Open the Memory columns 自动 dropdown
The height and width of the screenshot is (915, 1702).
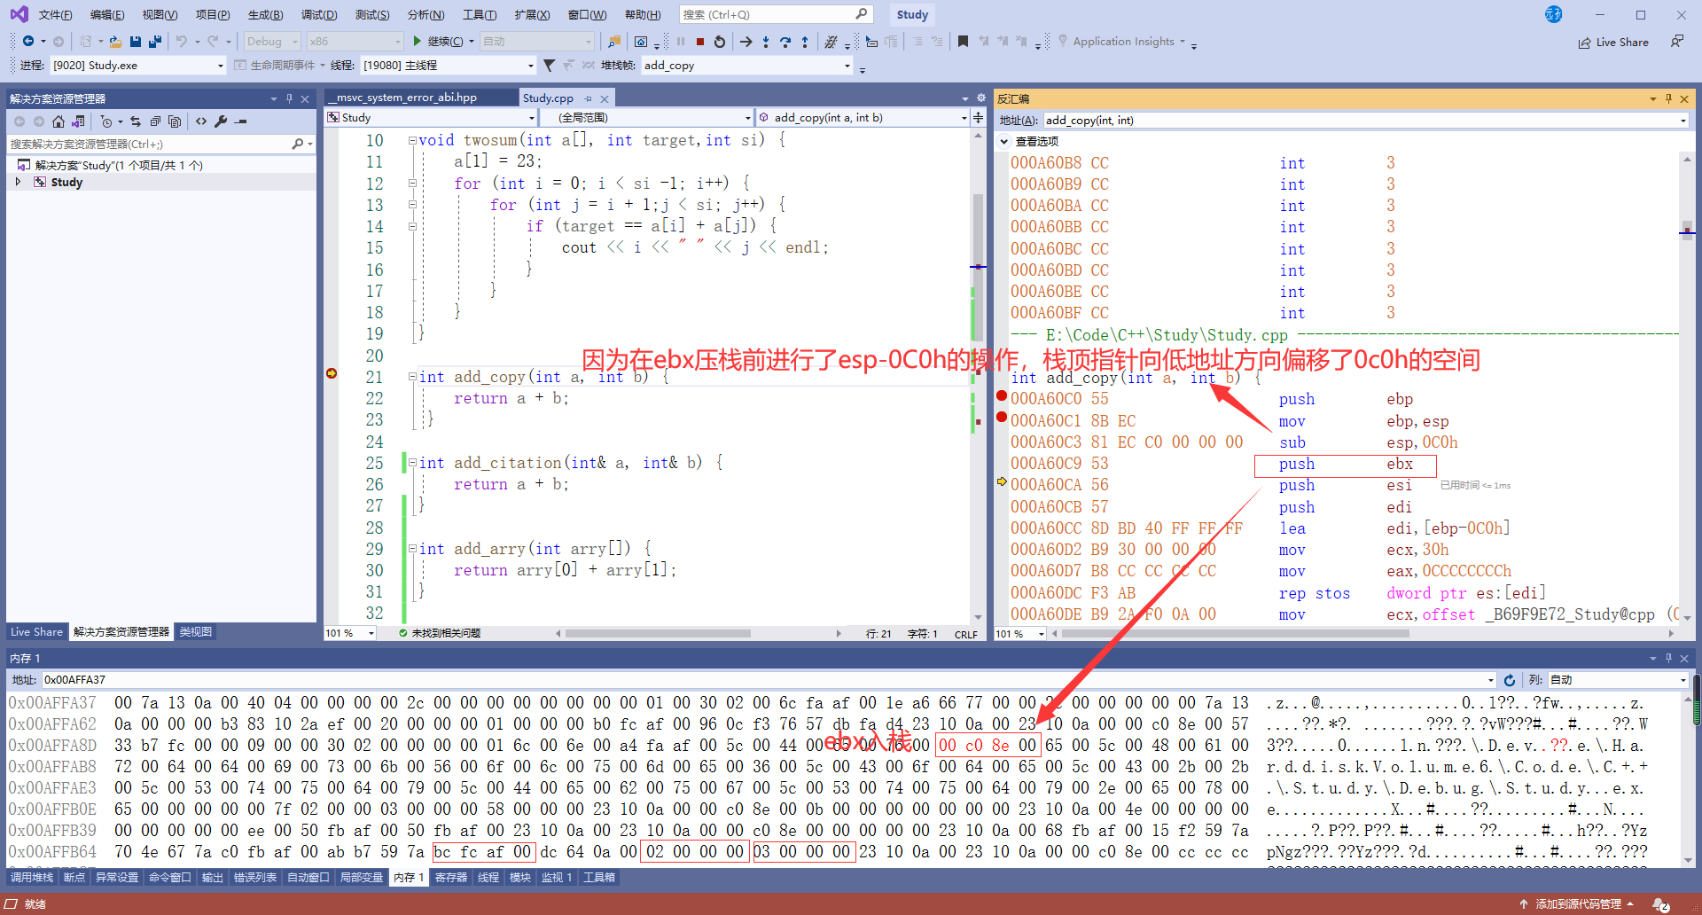click(x=1618, y=680)
